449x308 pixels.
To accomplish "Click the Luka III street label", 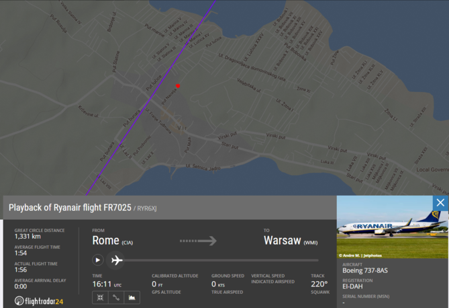I will [x=327, y=162].
